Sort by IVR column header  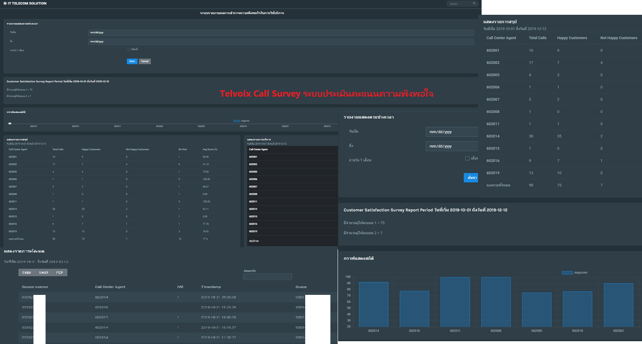click(x=180, y=287)
